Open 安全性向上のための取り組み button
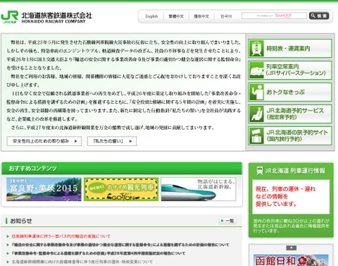The height and width of the screenshot is (266, 338). click(44, 141)
